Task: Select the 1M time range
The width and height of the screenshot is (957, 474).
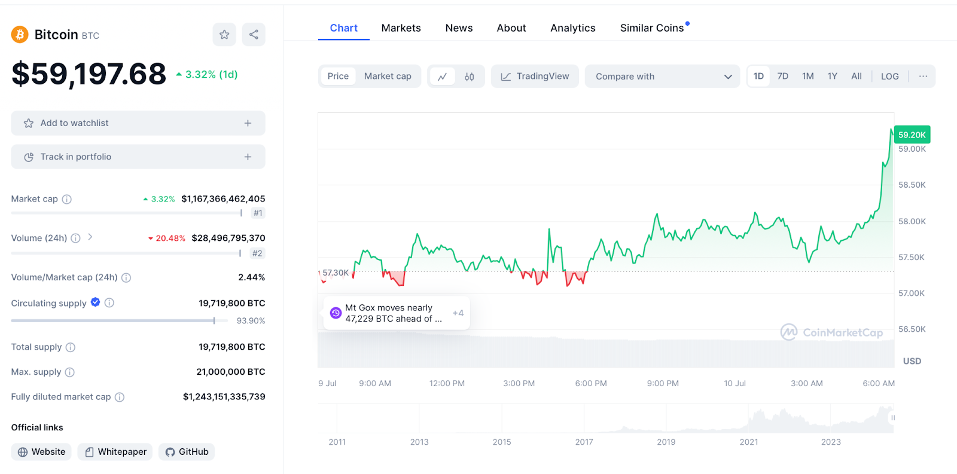Action: pos(808,77)
